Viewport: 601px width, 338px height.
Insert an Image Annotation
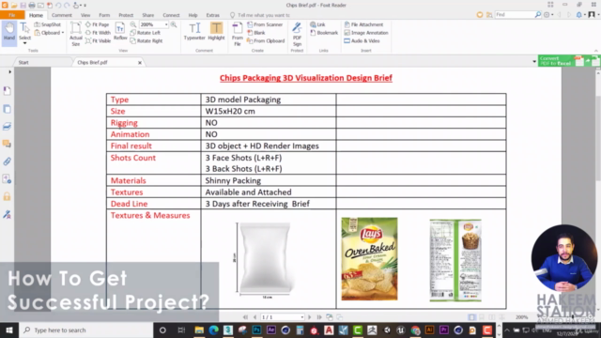(366, 33)
